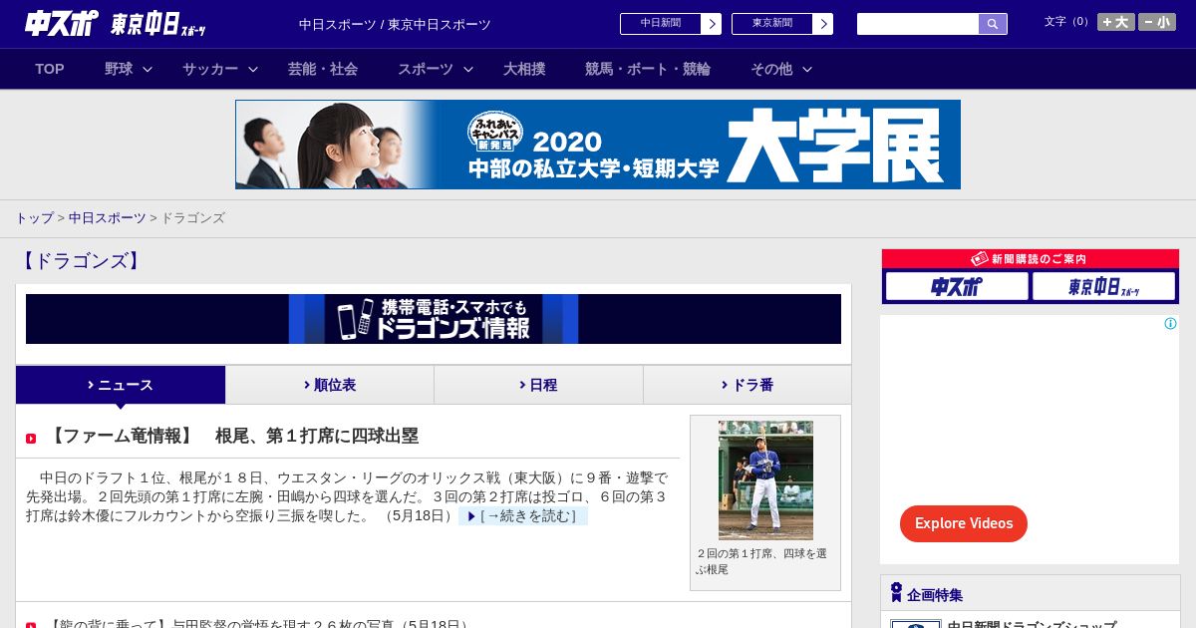
Task: Expand the その他 dropdown chevron
Action: click(x=807, y=69)
